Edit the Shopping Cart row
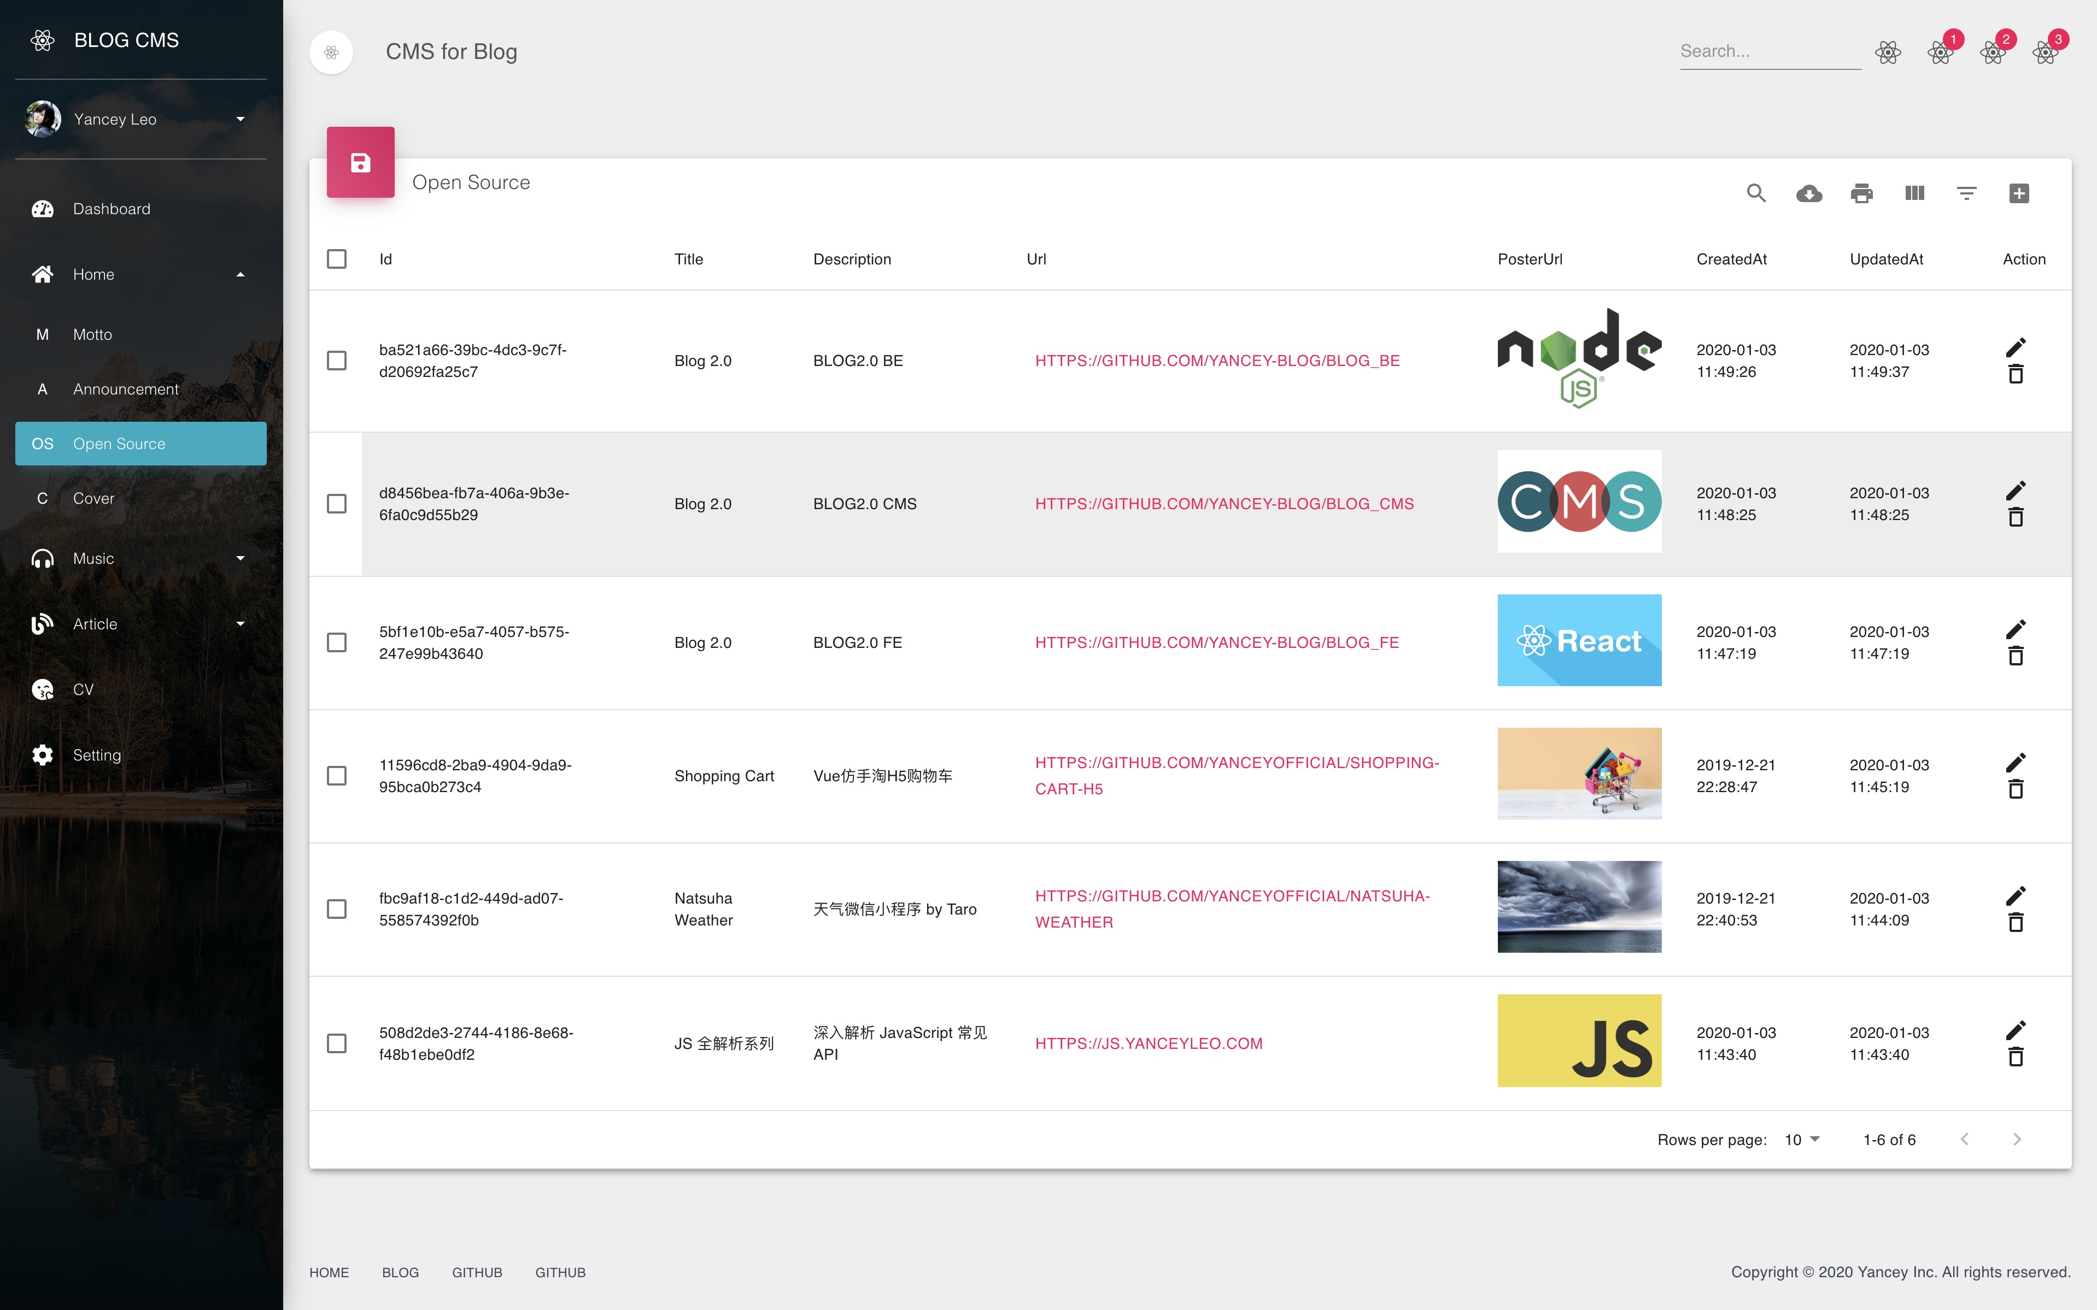The width and height of the screenshot is (2097, 1310). click(2016, 763)
